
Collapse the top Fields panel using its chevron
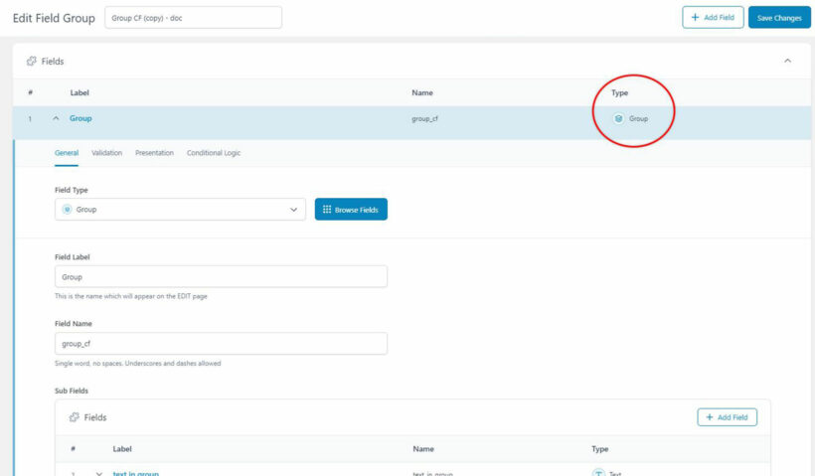point(788,62)
